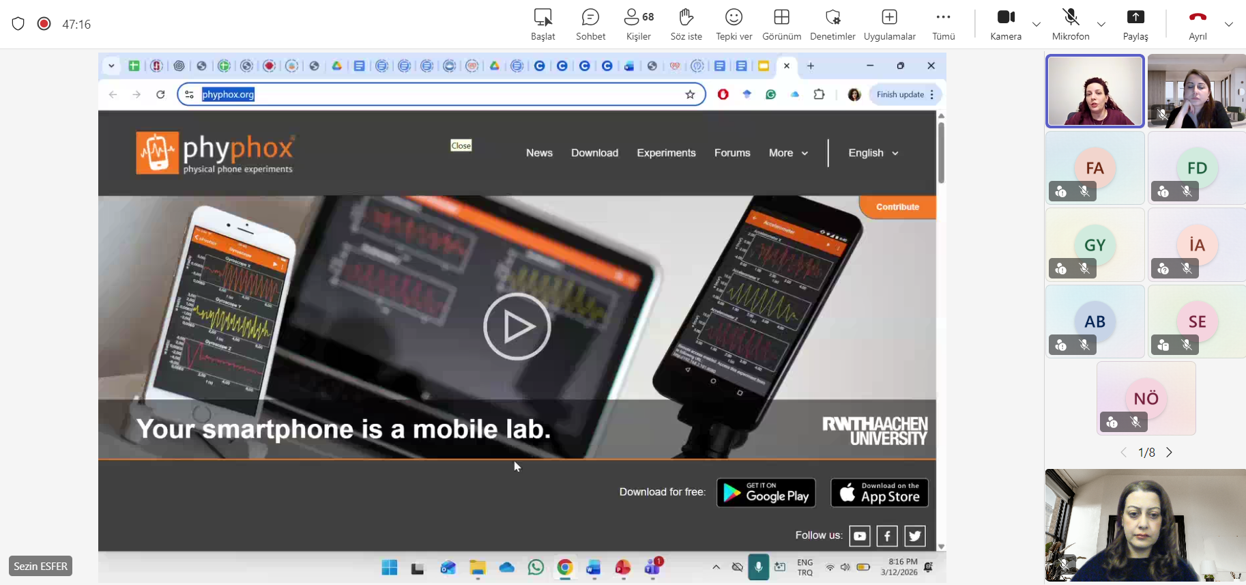Go to the Download page link
The width and height of the screenshot is (1246, 585).
coord(594,153)
